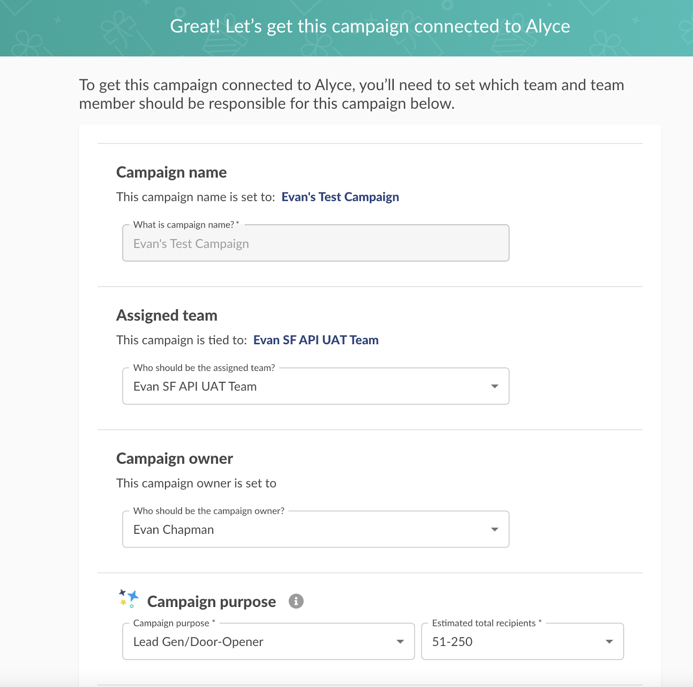Click the 'Evan SF API UAT Team' blue text

pos(316,340)
